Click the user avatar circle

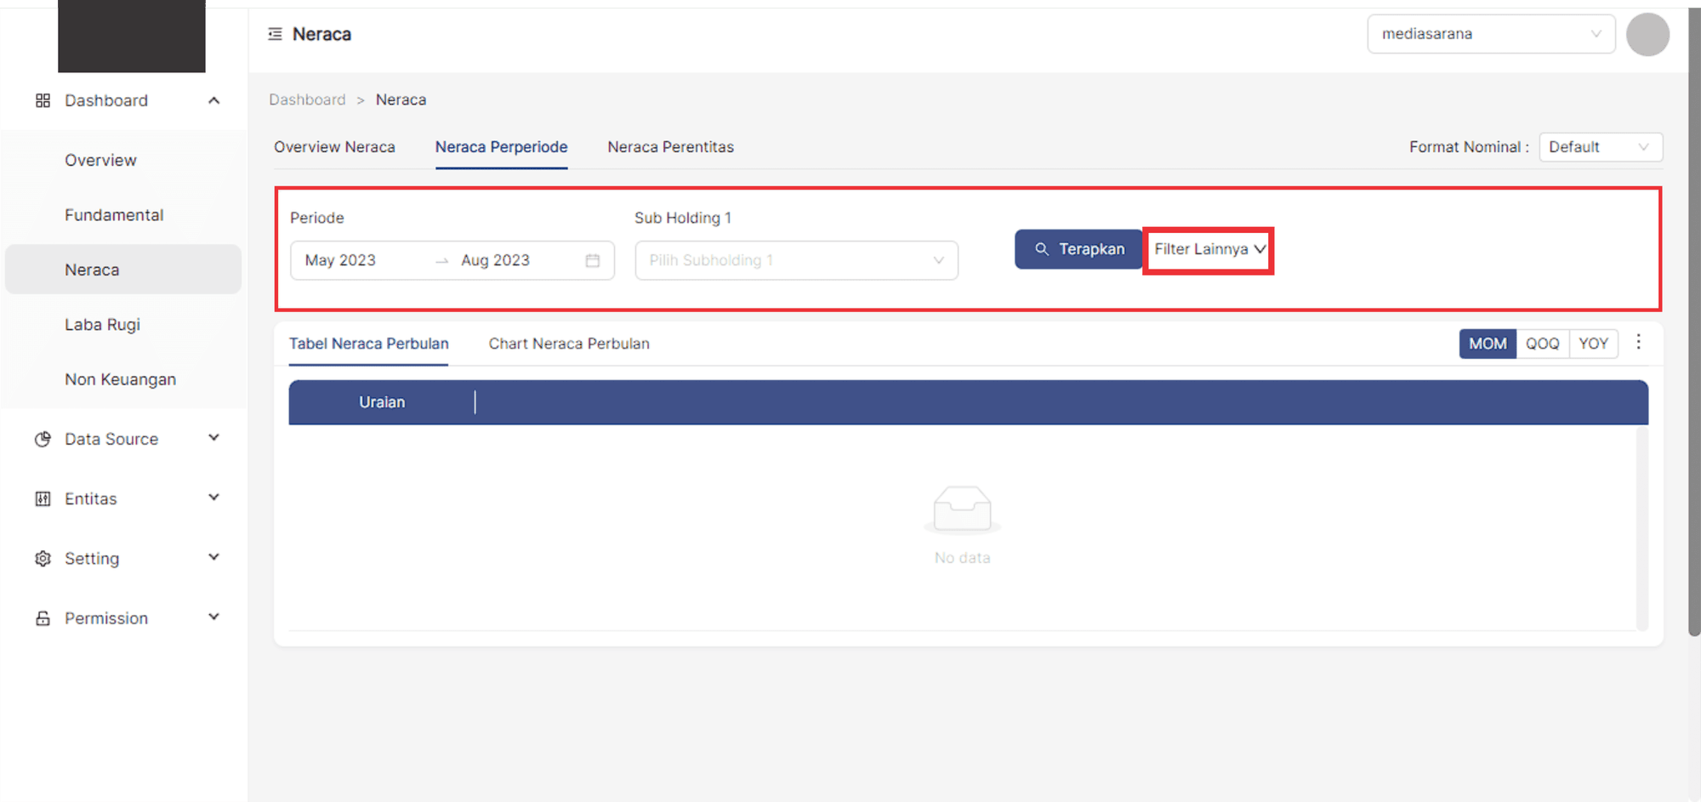pyautogui.click(x=1647, y=35)
